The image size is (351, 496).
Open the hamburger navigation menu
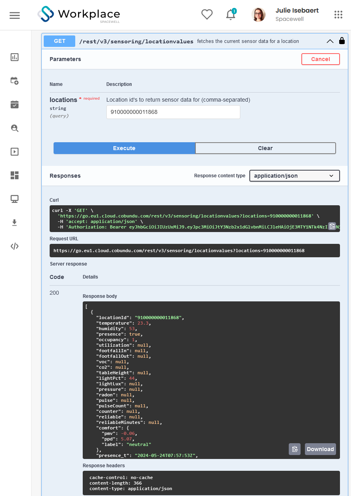tap(15, 15)
